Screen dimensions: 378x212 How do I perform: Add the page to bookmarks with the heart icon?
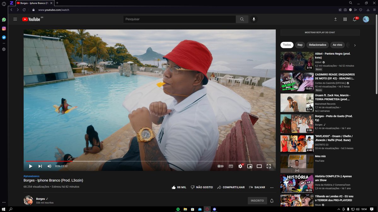click(361, 10)
